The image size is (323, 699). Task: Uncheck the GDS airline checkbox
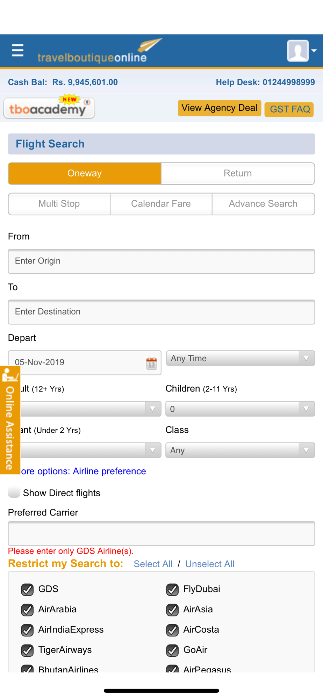pyautogui.click(x=27, y=590)
